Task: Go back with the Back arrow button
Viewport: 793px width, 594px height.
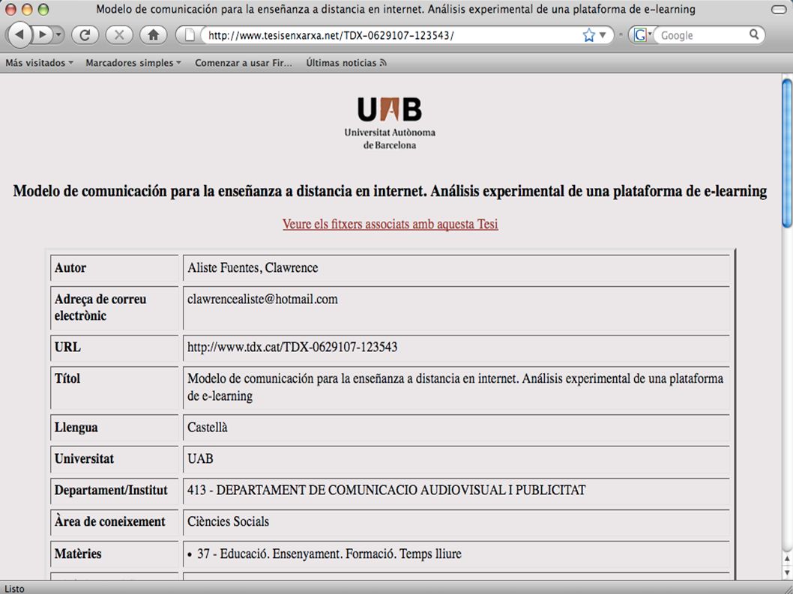Action: [x=19, y=35]
